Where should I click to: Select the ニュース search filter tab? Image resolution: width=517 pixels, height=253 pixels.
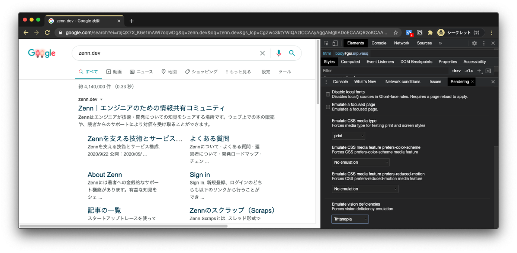point(141,72)
